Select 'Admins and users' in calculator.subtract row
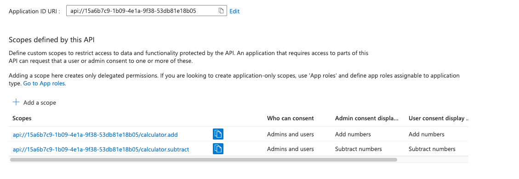 pyautogui.click(x=290, y=149)
